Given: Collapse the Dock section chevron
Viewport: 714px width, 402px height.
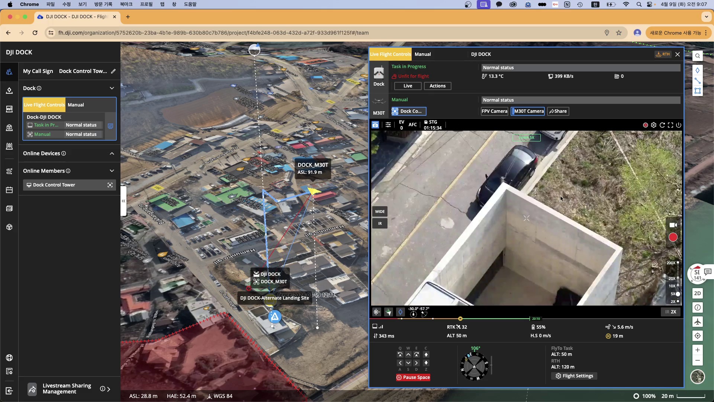Looking at the screenshot, I should 112,88.
